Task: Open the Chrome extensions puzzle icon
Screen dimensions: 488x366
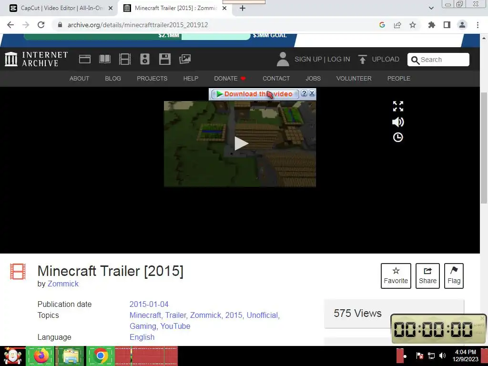Action: (x=431, y=25)
